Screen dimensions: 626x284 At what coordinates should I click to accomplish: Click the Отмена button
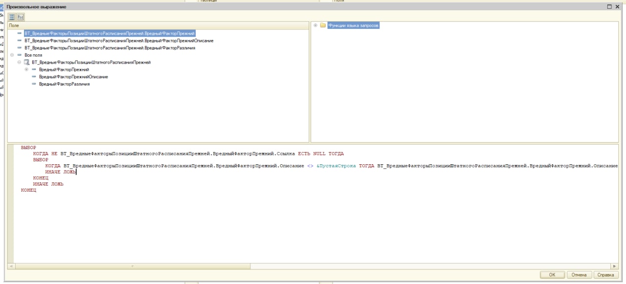coord(579,275)
